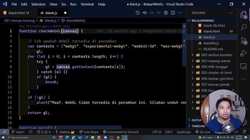The height and width of the screenshot is (140, 250).
Task: Open blank-lib.html in explorer
Action: tap(214, 26)
